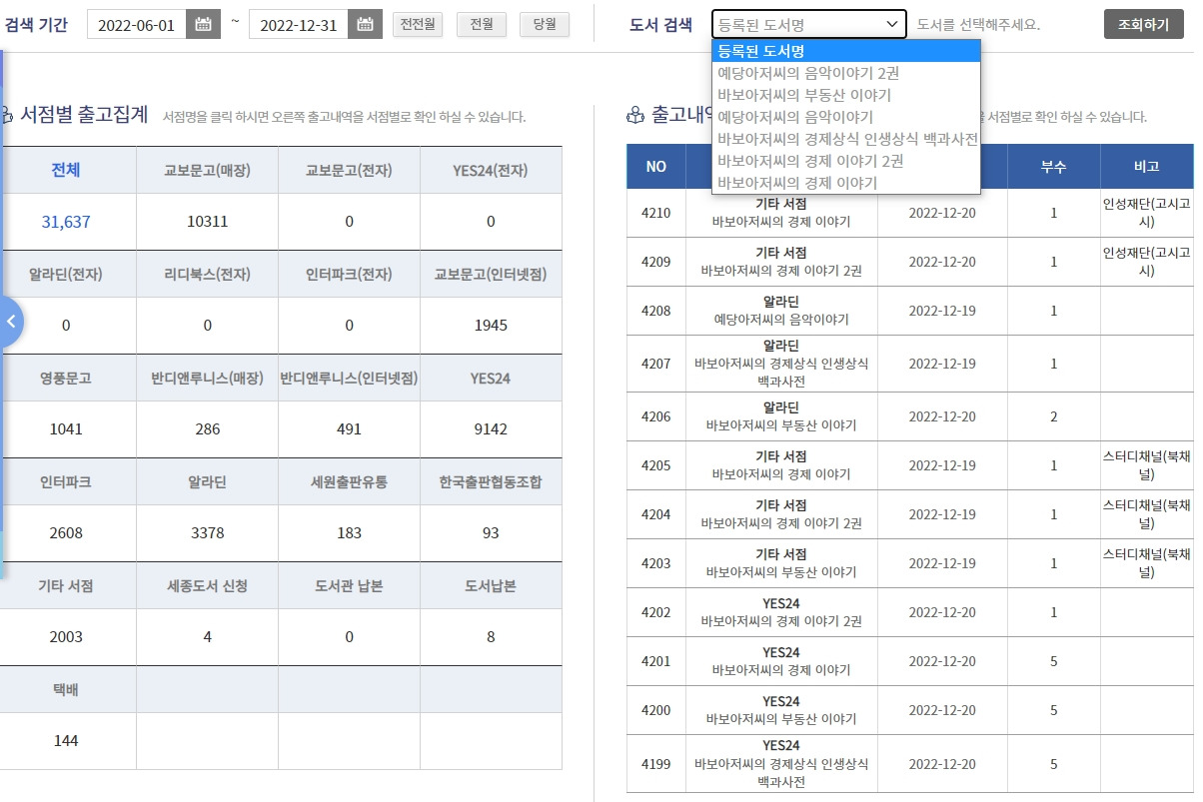This screenshot has height=802, width=1203.
Task: Open calendar icon for end date 2022-12-31
Action: (x=365, y=25)
